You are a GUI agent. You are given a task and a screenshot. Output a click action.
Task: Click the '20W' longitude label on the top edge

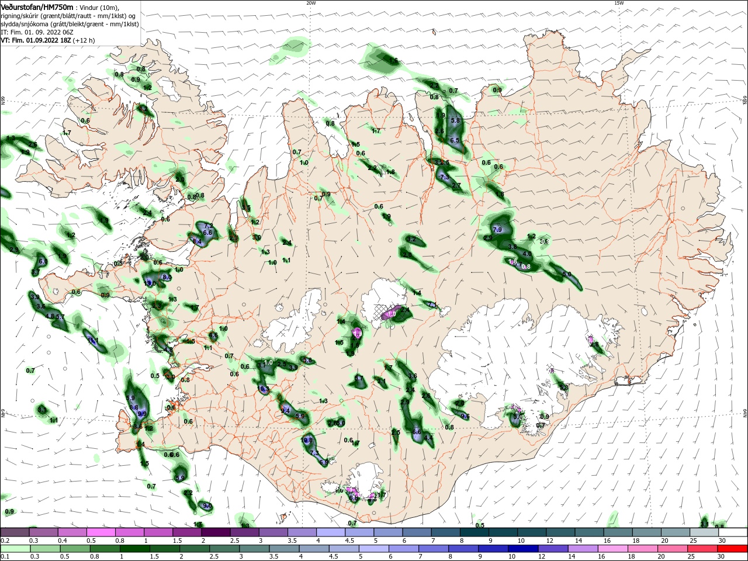tap(311, 3)
